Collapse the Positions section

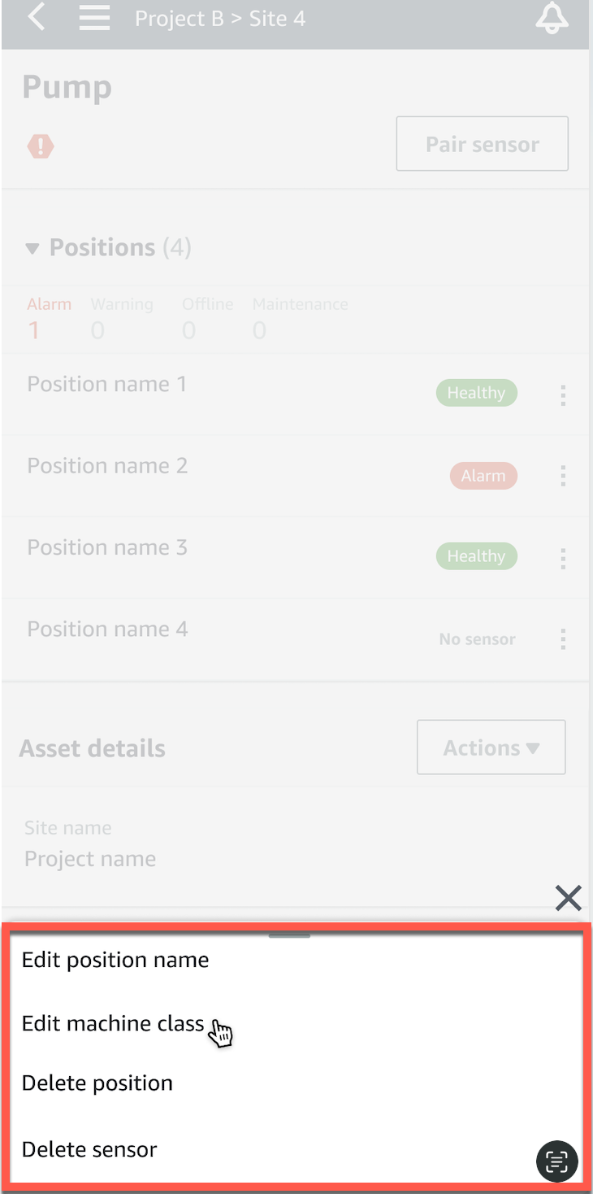coord(32,248)
